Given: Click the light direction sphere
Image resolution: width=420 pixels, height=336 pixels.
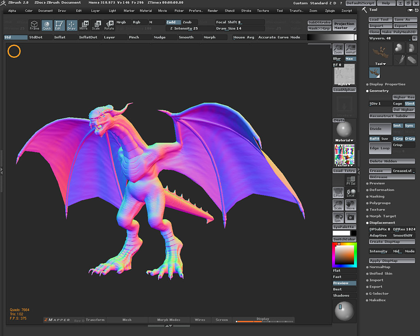Looking at the screenshot, I should [x=344, y=311].
